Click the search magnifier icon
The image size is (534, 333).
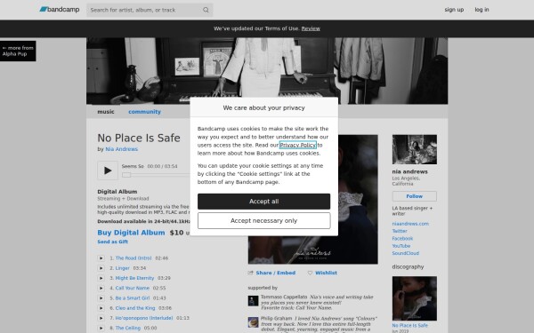(206, 10)
